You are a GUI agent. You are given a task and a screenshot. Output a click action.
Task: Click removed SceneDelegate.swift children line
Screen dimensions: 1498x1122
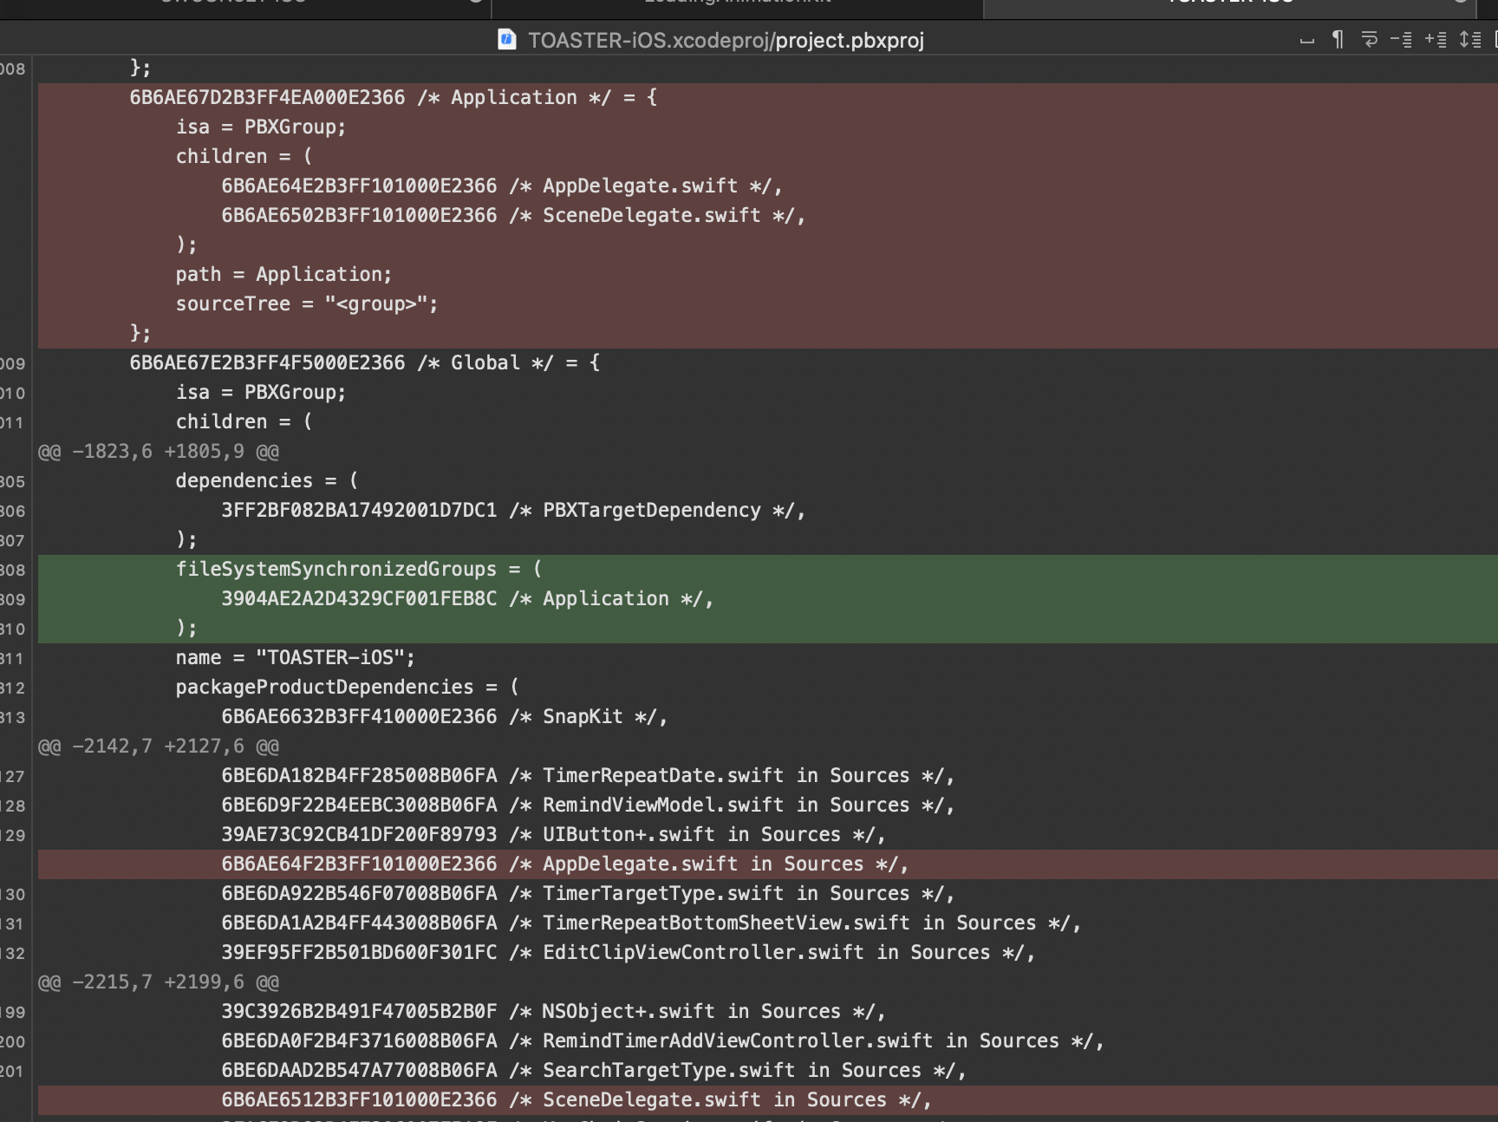coord(768,216)
